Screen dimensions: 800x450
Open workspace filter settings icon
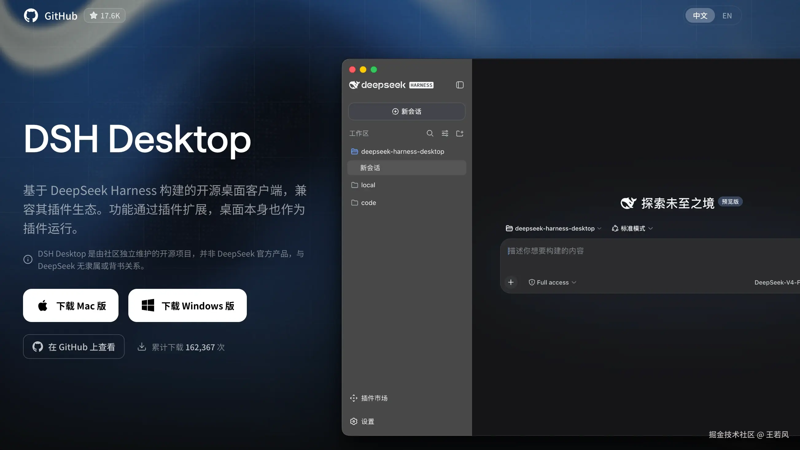click(x=445, y=133)
